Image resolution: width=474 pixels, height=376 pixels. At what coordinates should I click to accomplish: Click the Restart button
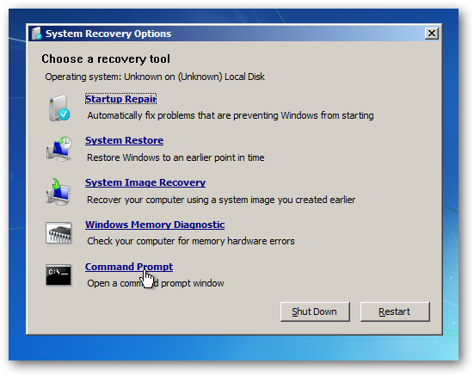395,311
